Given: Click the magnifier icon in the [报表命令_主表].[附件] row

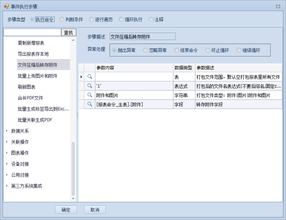Looking at the screenshot, I should (x=90, y=104).
